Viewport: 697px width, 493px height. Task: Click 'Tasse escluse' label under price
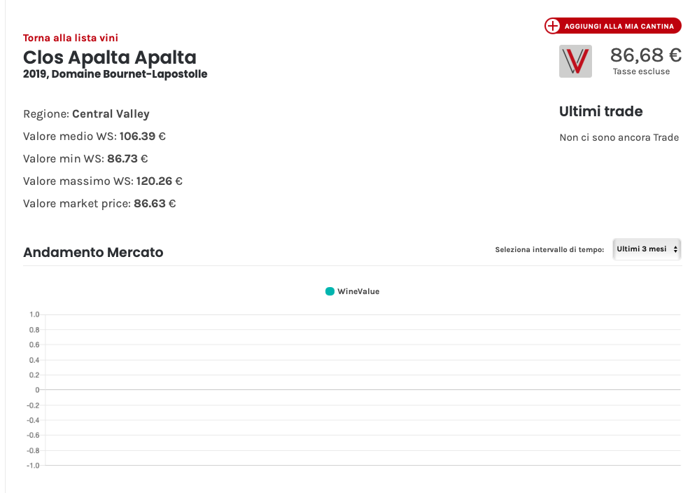click(641, 71)
